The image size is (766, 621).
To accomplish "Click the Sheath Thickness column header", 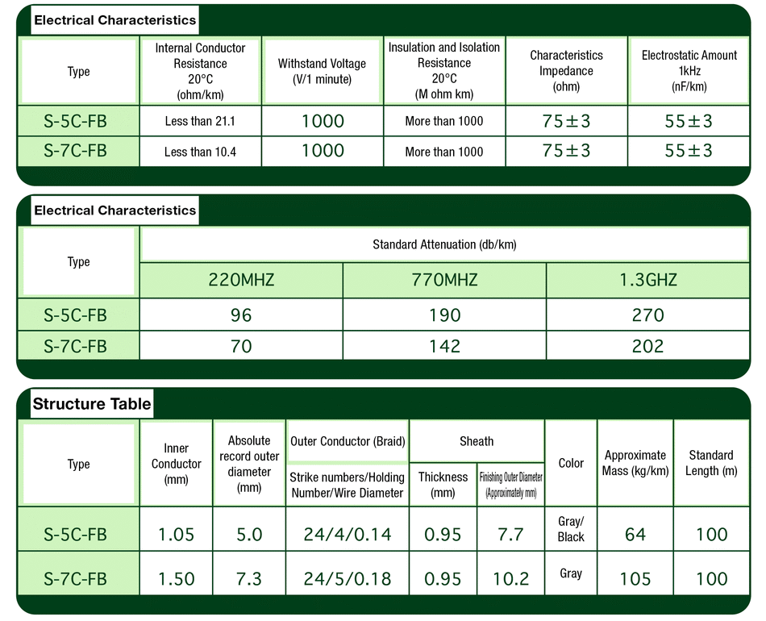I will point(443,484).
